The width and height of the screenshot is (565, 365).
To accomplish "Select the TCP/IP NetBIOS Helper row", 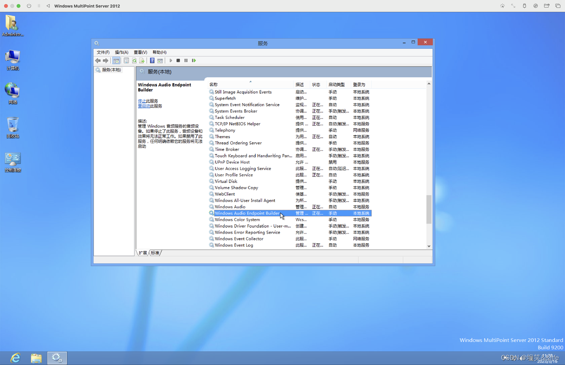I will 290,124.
